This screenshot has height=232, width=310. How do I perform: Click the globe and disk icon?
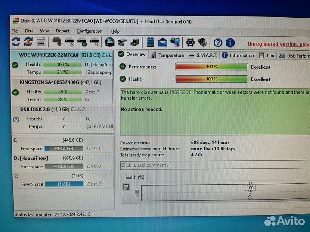110,42
